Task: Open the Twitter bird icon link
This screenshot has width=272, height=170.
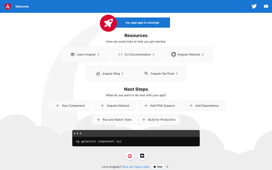Action: click(254, 6)
